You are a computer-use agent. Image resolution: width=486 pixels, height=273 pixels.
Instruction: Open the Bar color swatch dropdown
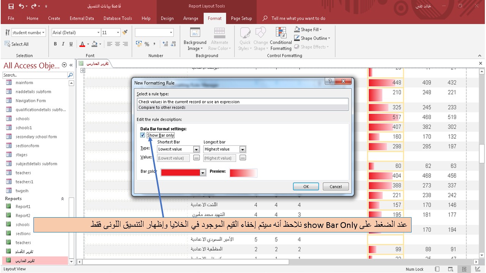203,173
